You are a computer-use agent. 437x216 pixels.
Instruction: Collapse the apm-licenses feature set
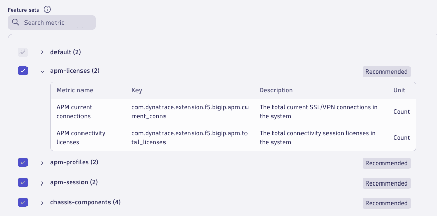[x=42, y=71]
